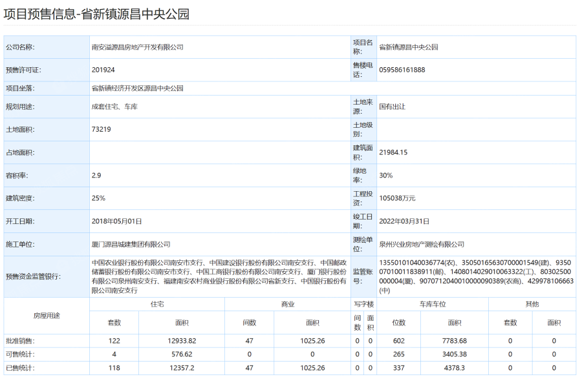Select land source value 国有出让
Image resolution: width=582 pixels, height=379 pixels.
pos(392,107)
